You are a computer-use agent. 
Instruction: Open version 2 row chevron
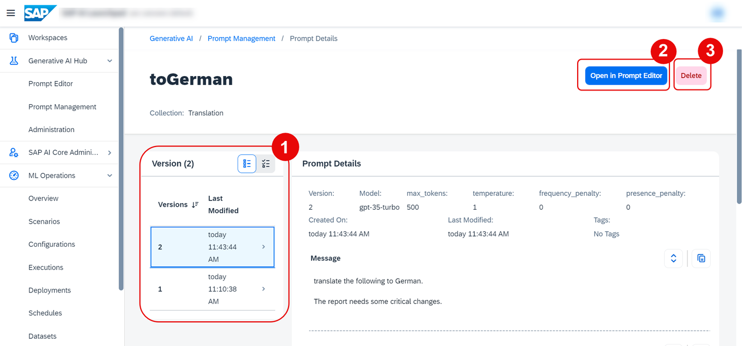264,247
